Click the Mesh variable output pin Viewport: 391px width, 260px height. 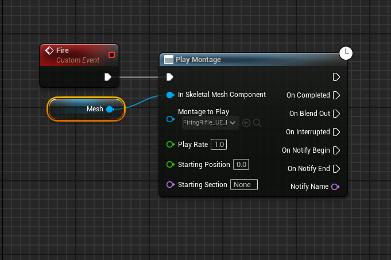point(110,109)
